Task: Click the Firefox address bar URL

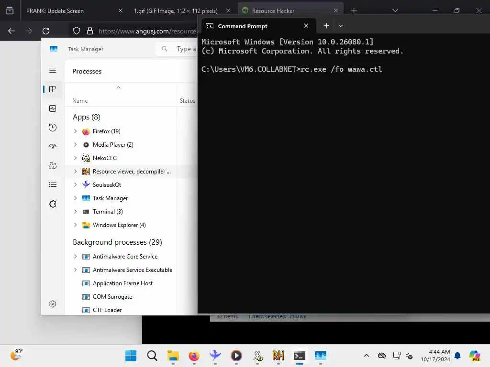Action: tap(147, 31)
